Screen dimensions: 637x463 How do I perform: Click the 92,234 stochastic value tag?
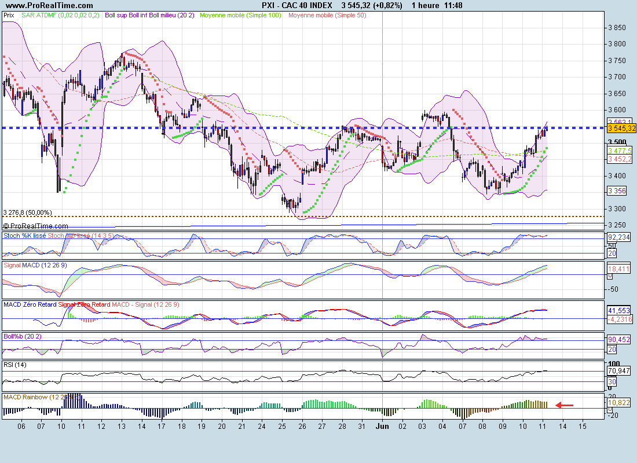(619, 237)
